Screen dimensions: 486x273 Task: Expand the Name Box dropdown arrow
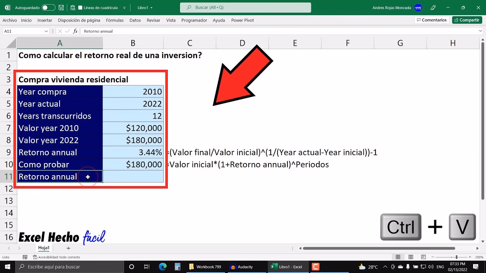(x=47, y=31)
